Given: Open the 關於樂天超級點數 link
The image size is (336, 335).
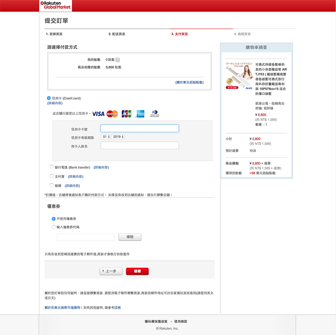Looking at the screenshot, I should click(189, 82).
